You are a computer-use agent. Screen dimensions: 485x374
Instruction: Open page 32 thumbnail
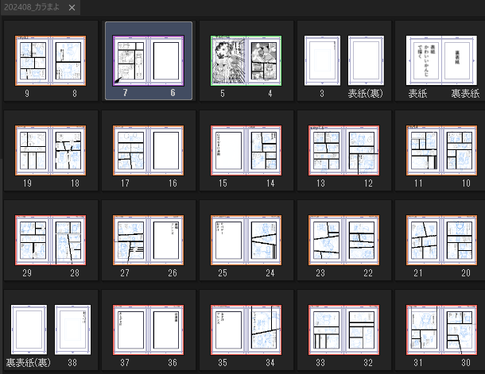click(x=362, y=330)
